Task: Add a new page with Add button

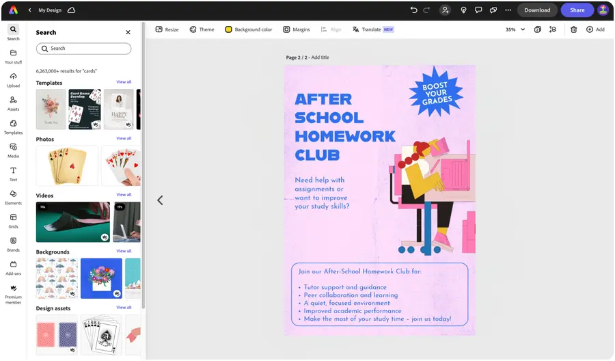Action: point(595,29)
